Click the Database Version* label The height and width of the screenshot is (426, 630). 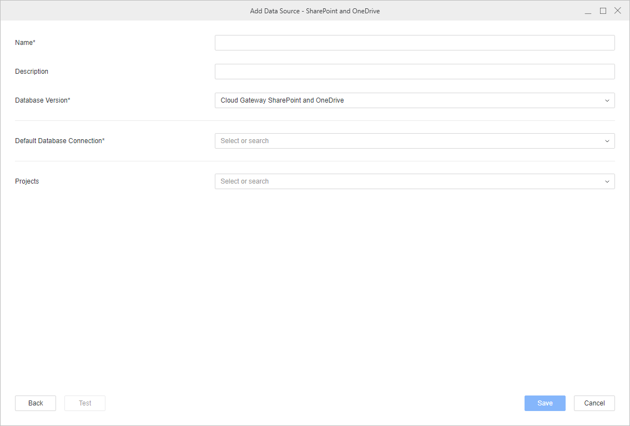click(x=43, y=100)
